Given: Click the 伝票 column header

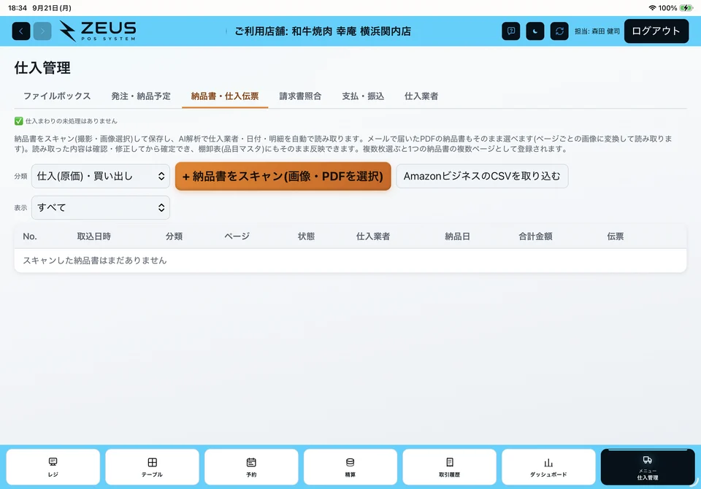Looking at the screenshot, I should [x=615, y=236].
